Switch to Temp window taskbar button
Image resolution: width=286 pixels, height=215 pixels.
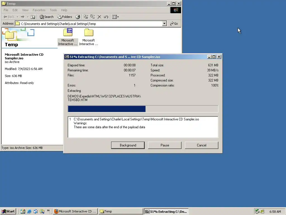(121, 212)
